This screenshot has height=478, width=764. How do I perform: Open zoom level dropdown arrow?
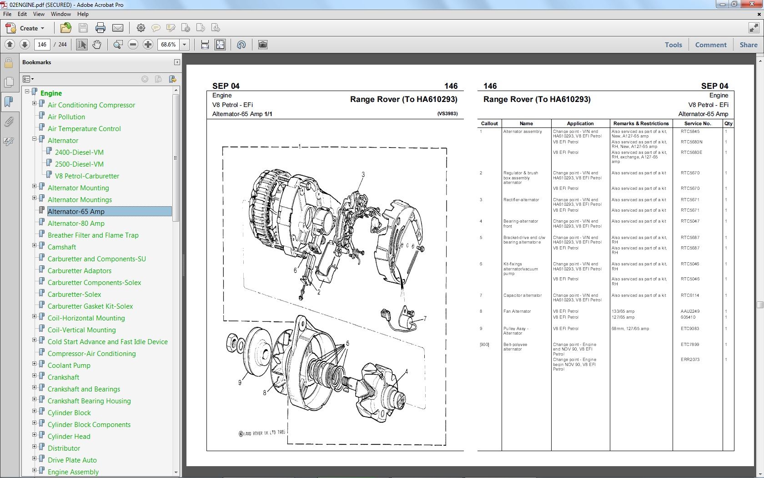(185, 45)
